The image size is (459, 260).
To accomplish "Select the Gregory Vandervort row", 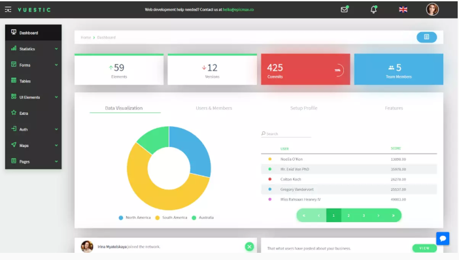I will coord(349,189).
